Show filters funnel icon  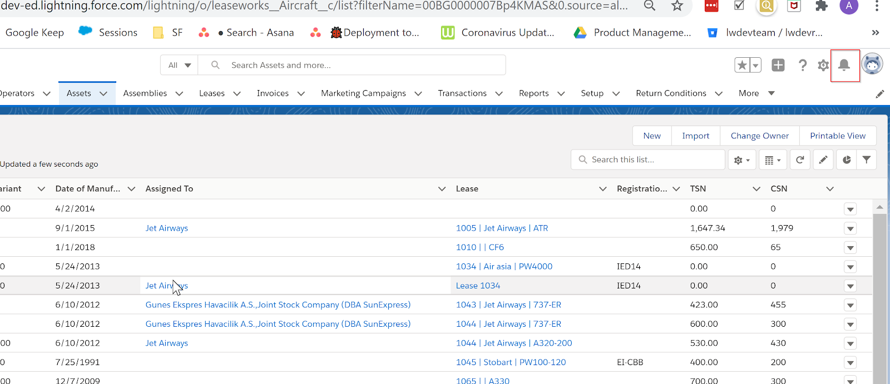[x=867, y=159]
